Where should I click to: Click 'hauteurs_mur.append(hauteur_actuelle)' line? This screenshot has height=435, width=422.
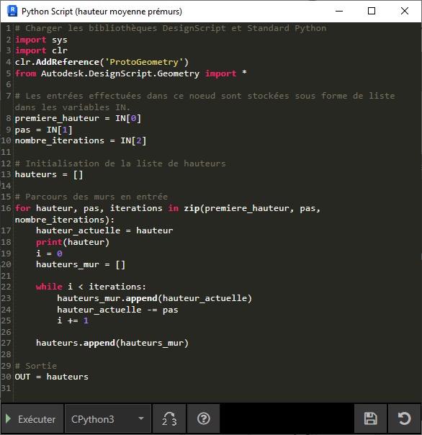(x=155, y=298)
